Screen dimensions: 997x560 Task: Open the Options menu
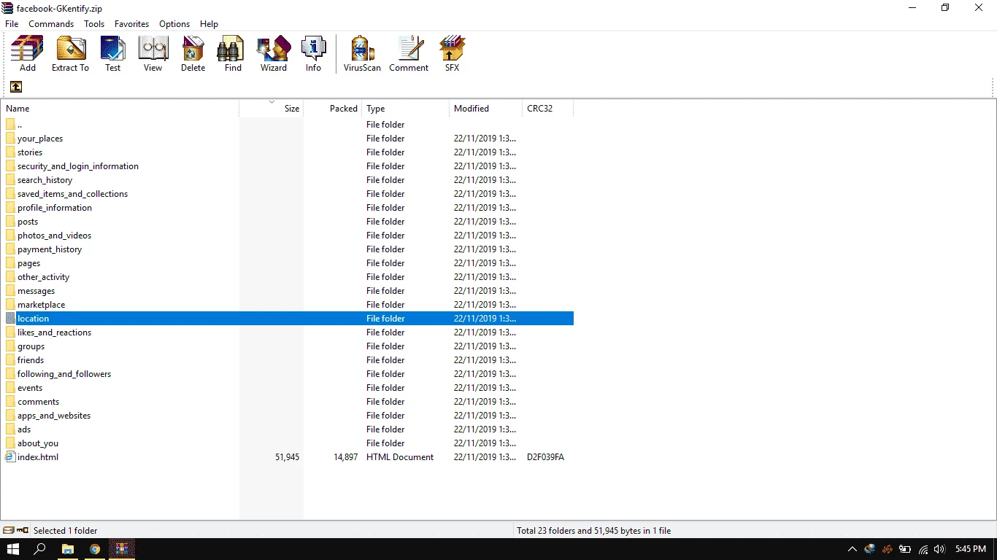pos(174,24)
